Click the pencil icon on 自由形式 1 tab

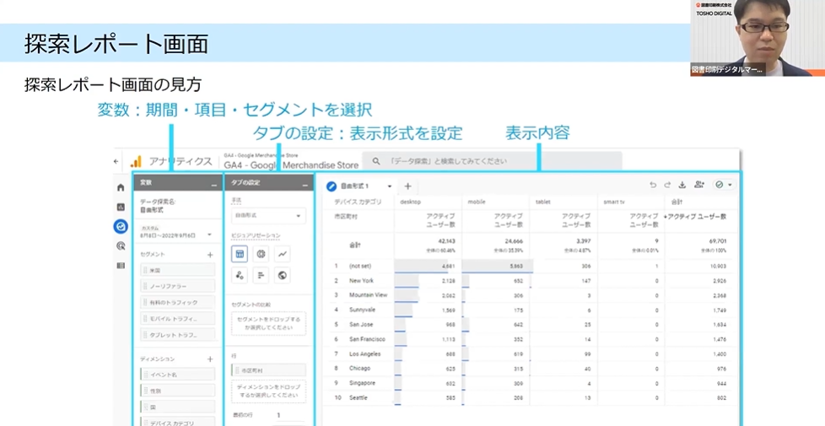[x=332, y=186]
